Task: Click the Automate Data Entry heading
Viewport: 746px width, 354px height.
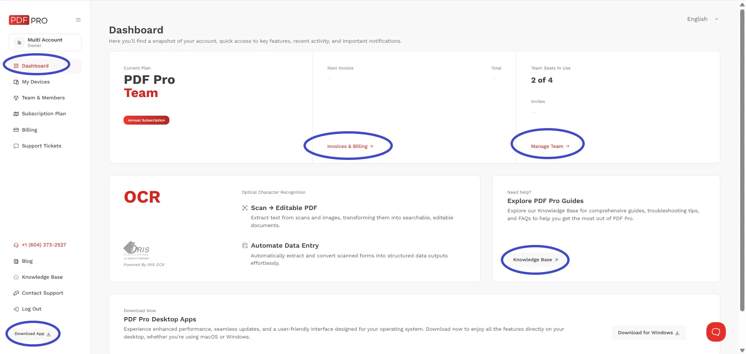Action: coord(285,246)
